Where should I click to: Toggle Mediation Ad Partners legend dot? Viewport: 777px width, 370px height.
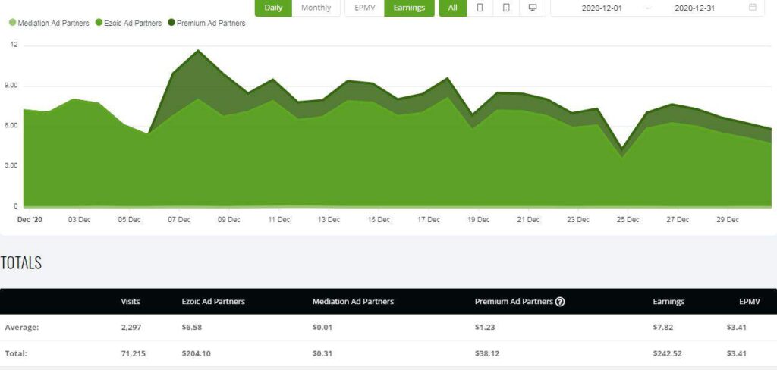pyautogui.click(x=12, y=23)
